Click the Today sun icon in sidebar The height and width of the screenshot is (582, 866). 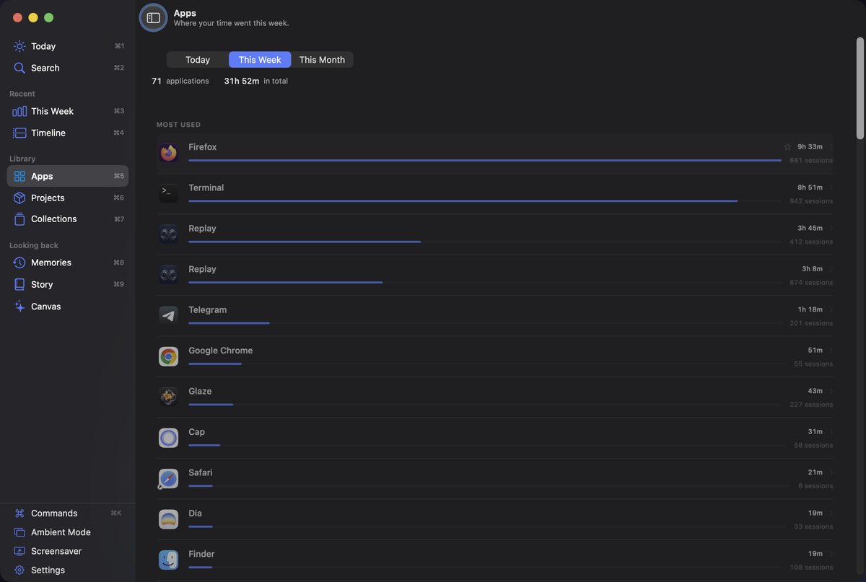[x=19, y=46]
